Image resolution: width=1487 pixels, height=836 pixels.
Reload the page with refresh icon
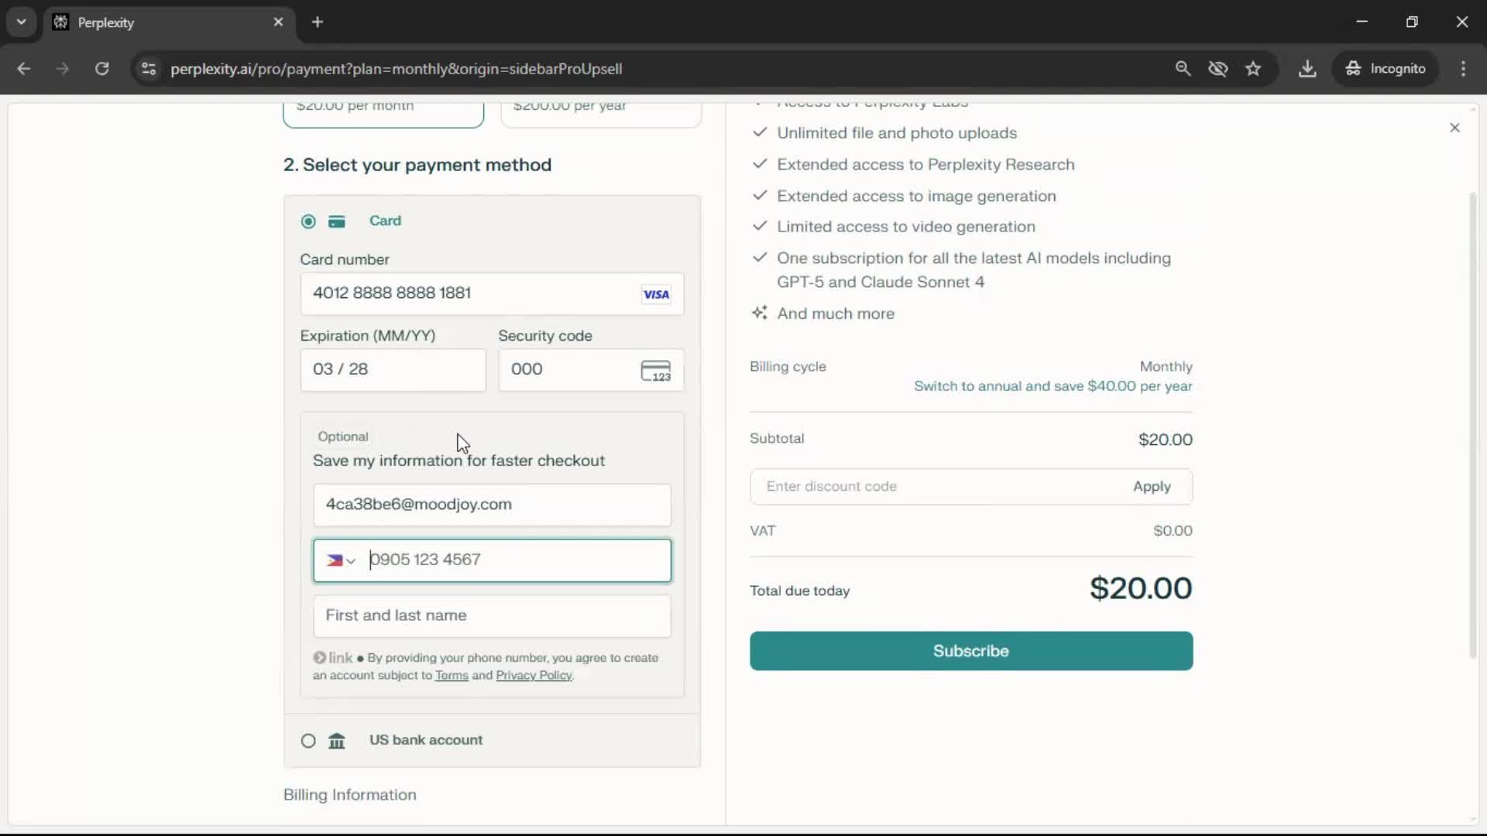coord(101,69)
